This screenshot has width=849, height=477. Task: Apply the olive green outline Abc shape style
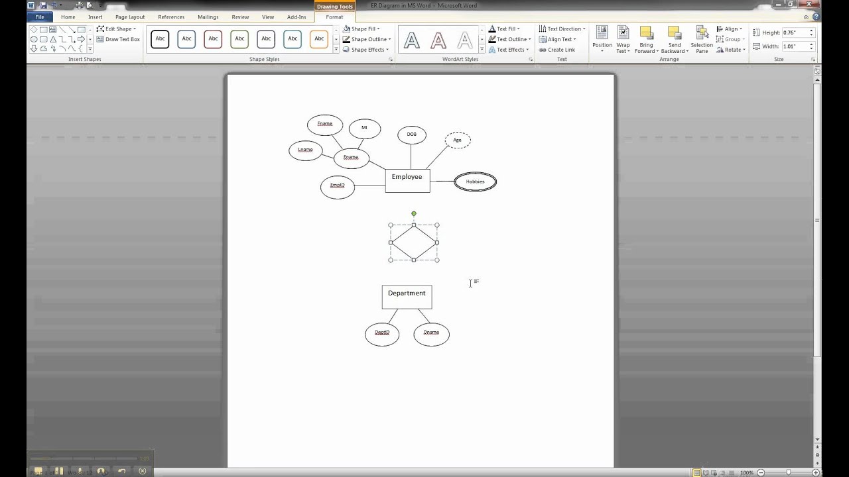pyautogui.click(x=239, y=38)
